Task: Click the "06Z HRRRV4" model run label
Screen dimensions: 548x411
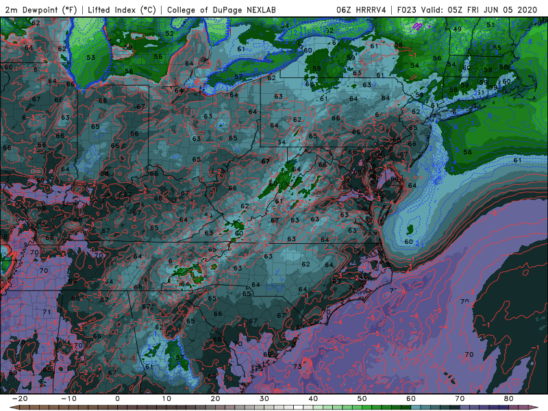Action: 361,10
